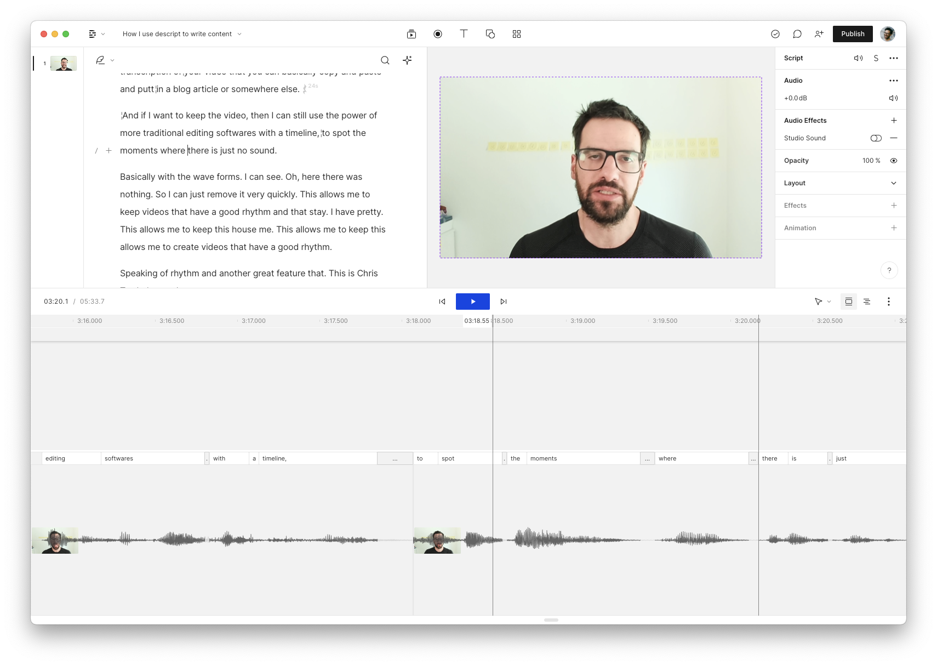937x665 pixels.
Task: Expand the Layout section chevron
Action: 894,183
